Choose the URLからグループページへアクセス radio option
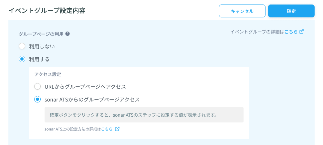Image resolution: width=323 pixels, height=145 pixels. tap(37, 86)
